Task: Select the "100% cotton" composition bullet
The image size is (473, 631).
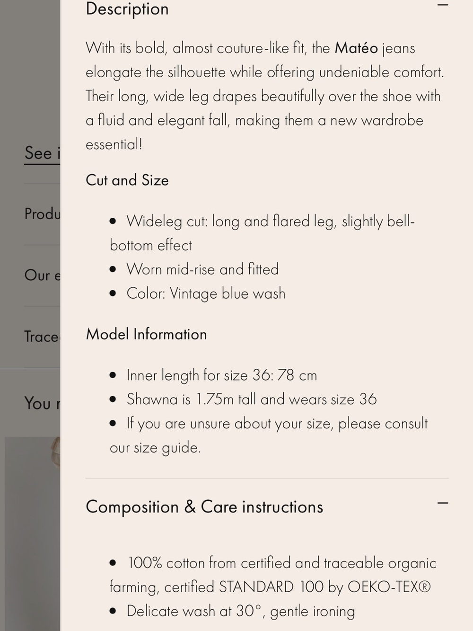Action: coord(273,575)
